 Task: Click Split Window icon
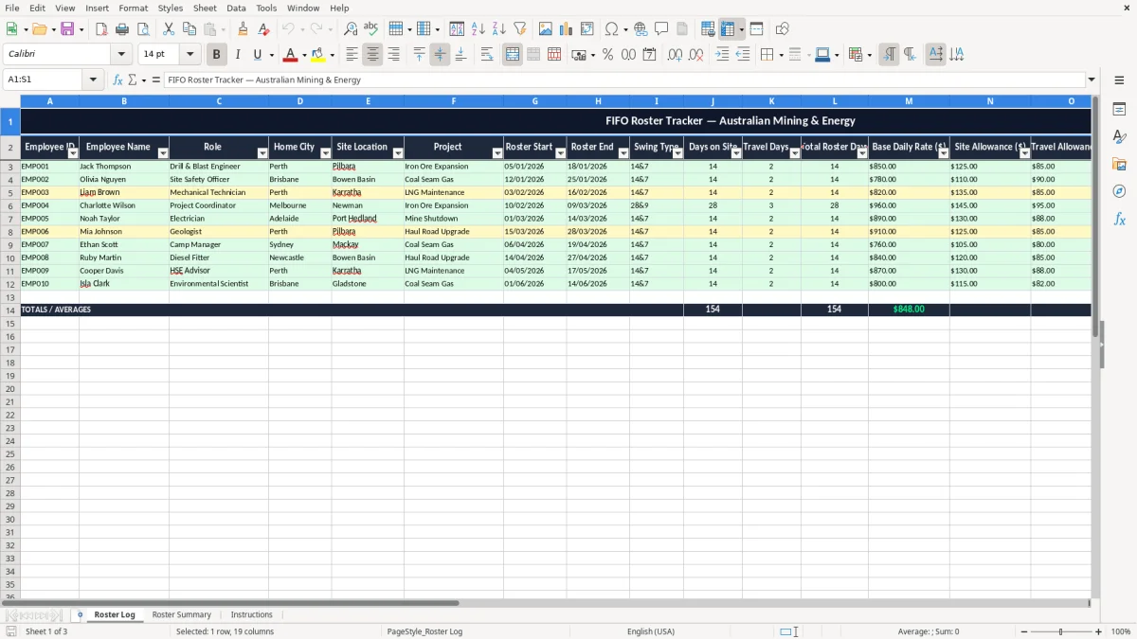point(756,29)
